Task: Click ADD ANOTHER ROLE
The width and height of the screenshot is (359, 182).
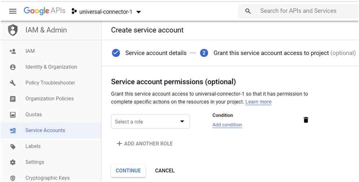Action: pos(145,144)
